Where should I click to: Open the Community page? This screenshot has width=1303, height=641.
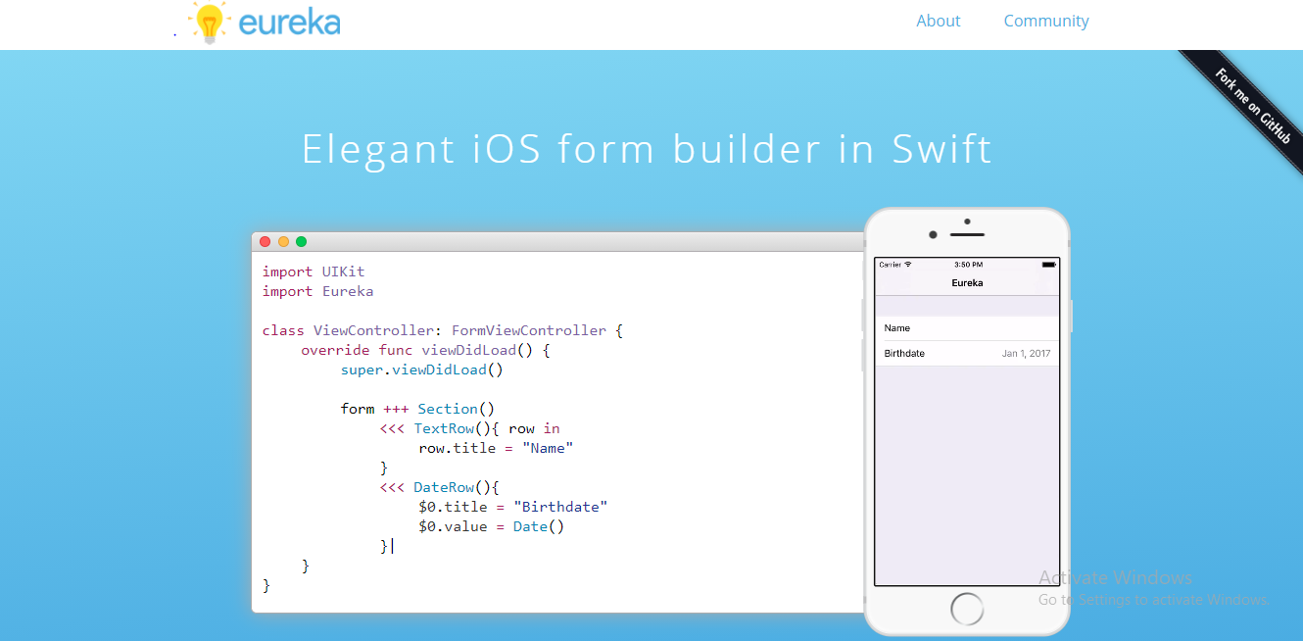pyautogui.click(x=1046, y=21)
